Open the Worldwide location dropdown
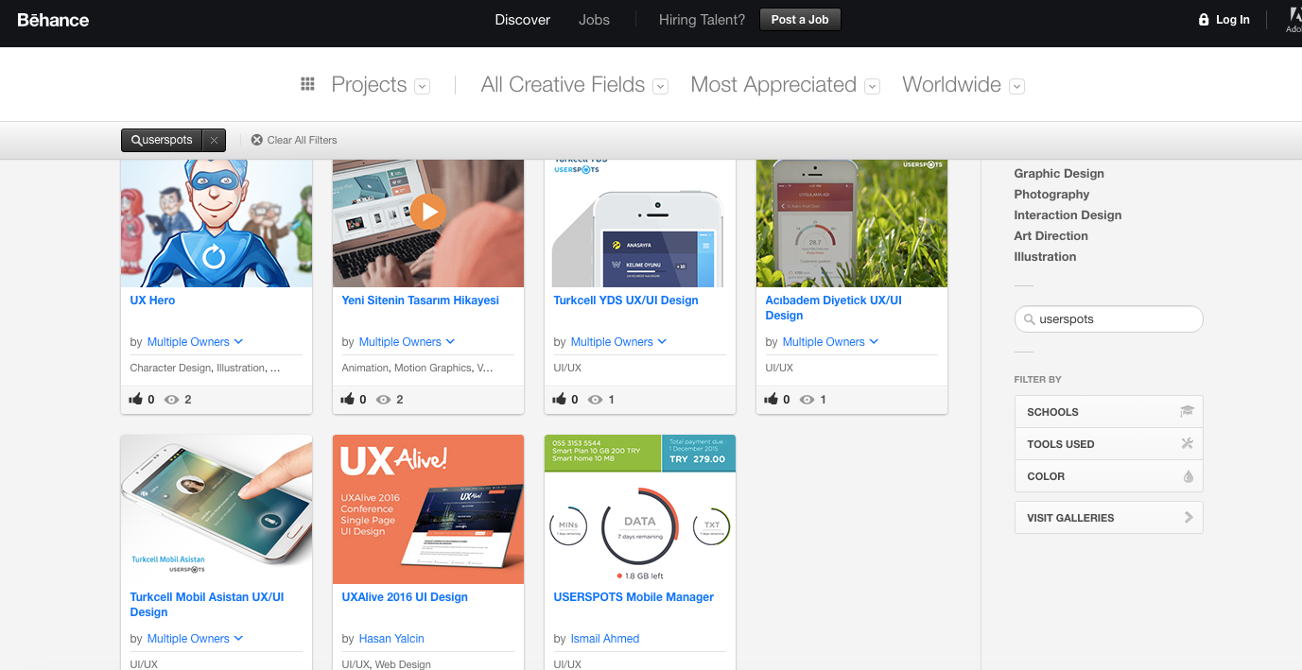 click(1016, 86)
